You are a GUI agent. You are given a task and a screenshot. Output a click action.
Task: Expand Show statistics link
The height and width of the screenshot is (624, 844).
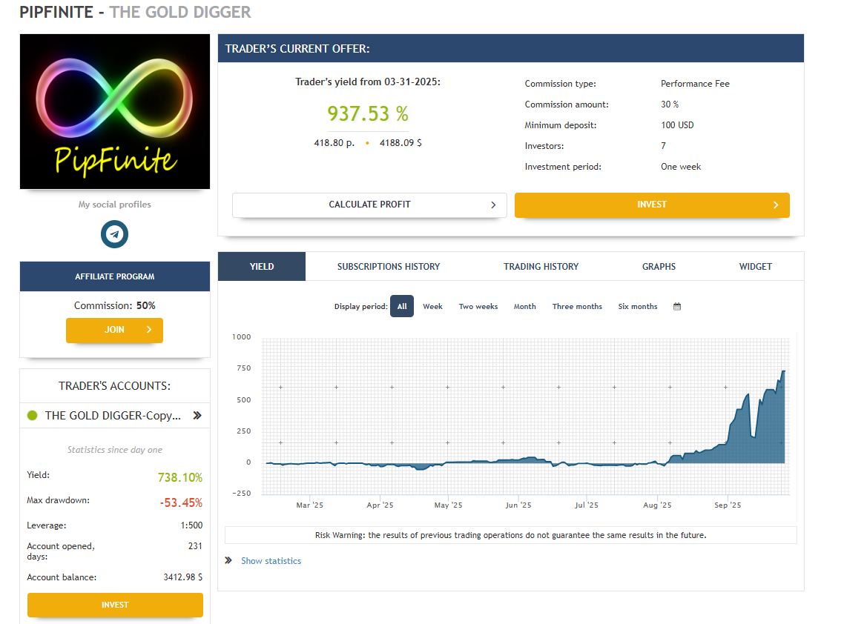[271, 560]
